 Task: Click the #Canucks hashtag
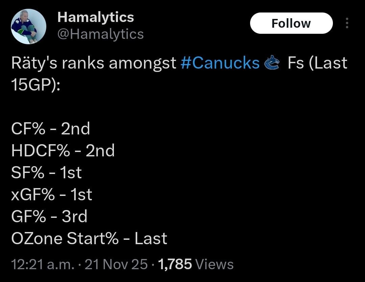coord(219,63)
